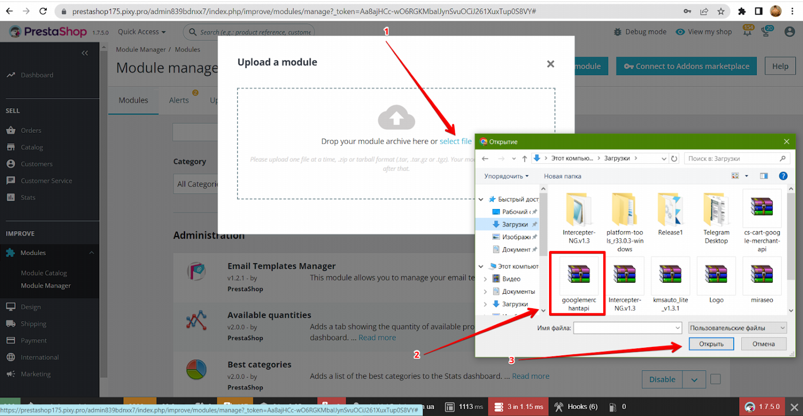Click the Имя файла input field
The width and height of the screenshot is (803, 416).
(x=627, y=328)
